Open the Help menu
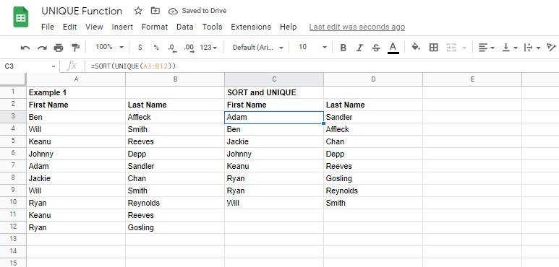 (x=288, y=27)
